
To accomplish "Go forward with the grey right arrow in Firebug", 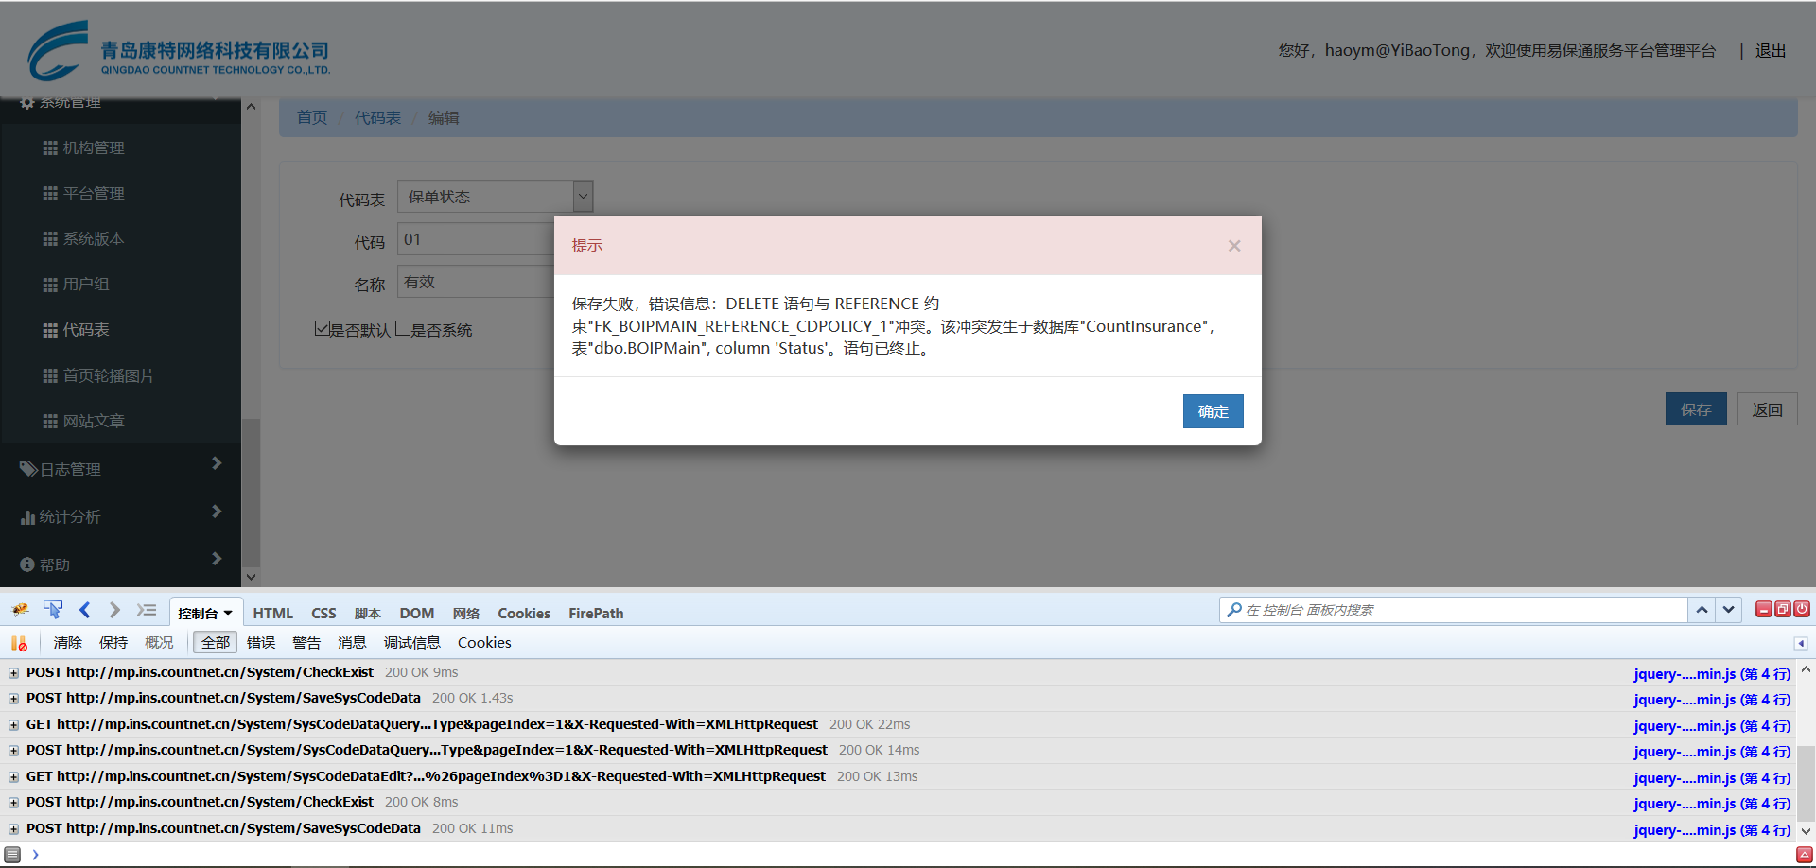I will 114,611.
